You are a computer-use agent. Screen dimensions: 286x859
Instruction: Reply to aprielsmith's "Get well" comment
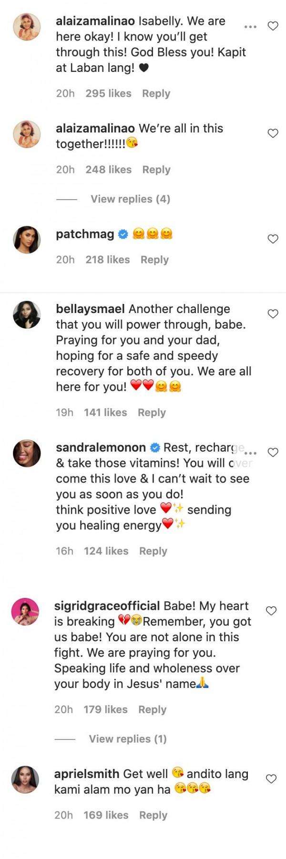(153, 815)
